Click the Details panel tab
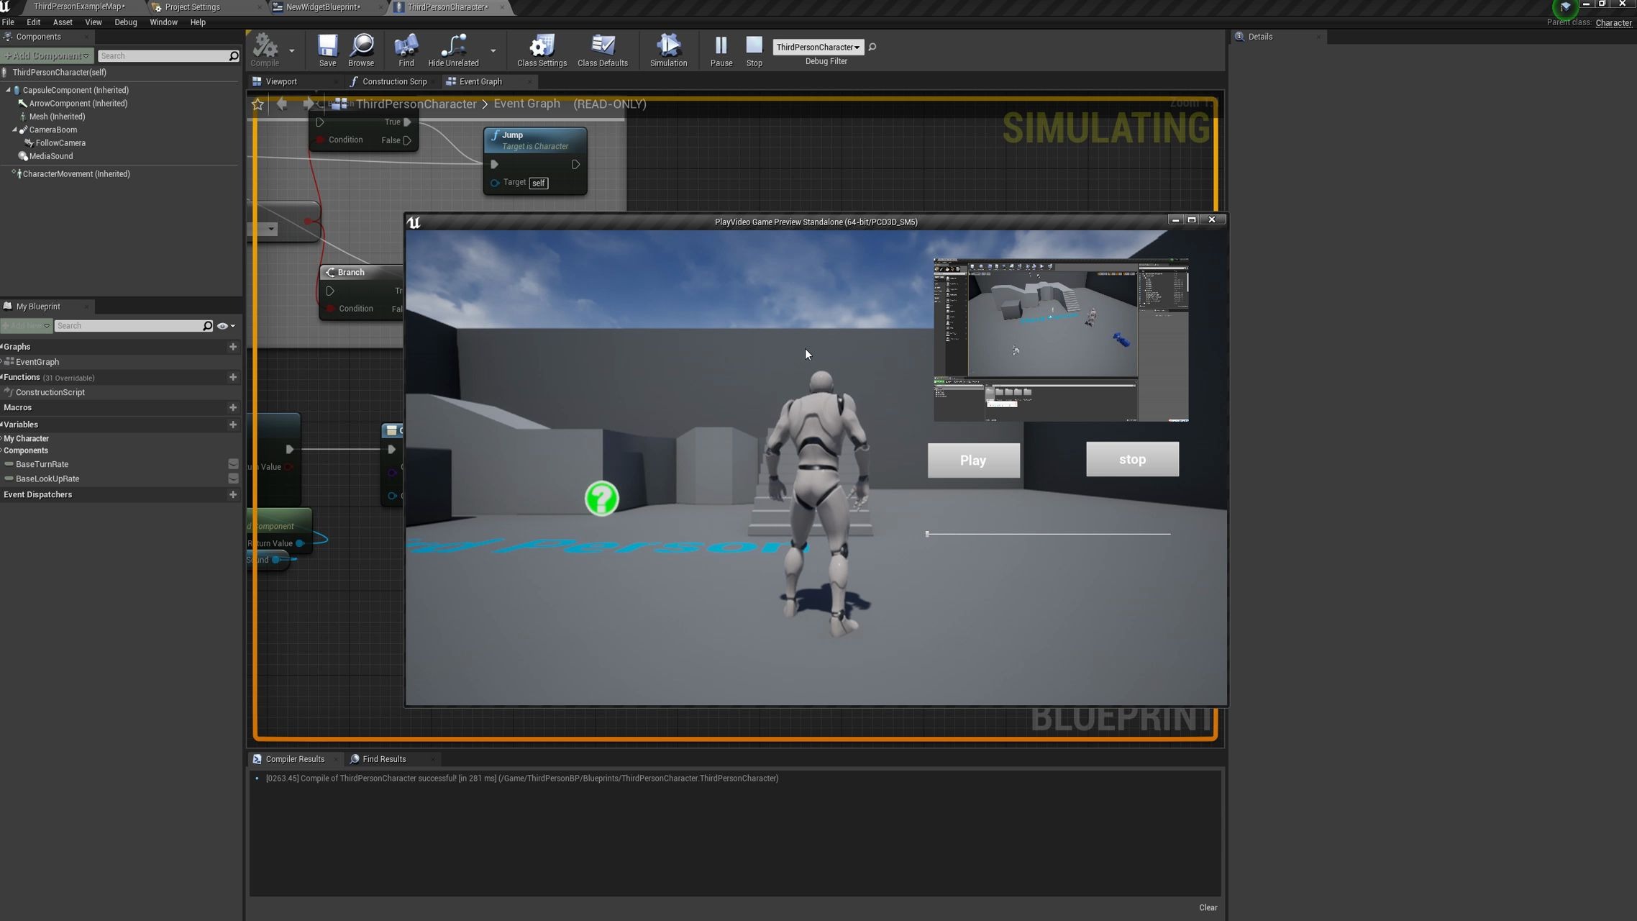Image resolution: width=1637 pixels, height=921 pixels. (x=1260, y=37)
